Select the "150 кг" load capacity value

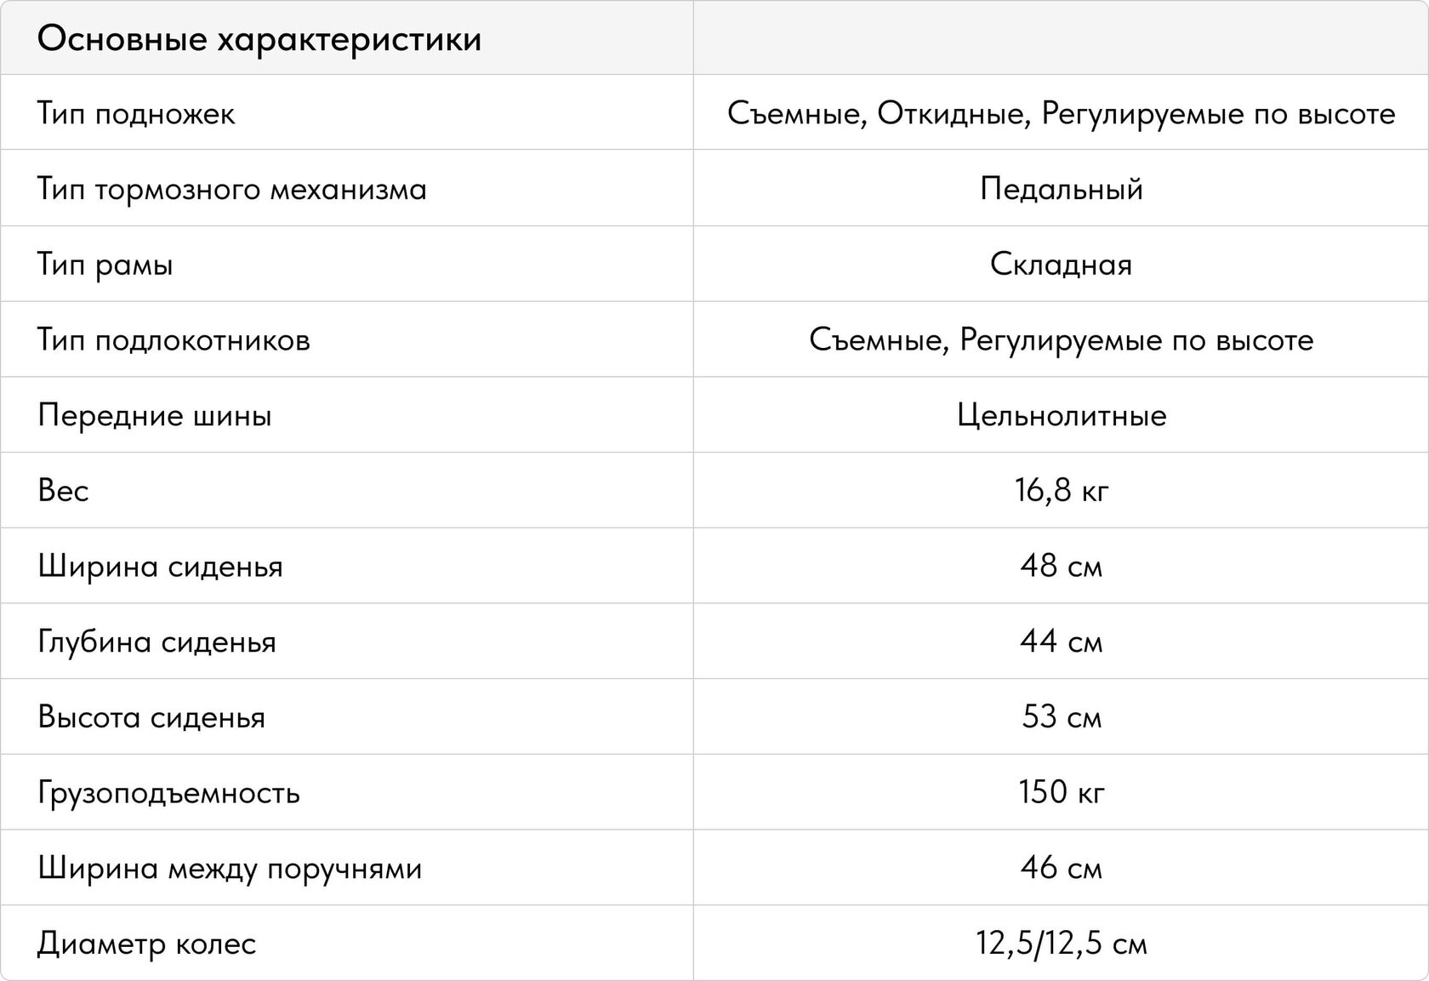1061,793
